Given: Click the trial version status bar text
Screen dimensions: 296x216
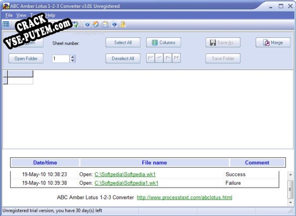Looking at the screenshot, I should [x=52, y=211].
